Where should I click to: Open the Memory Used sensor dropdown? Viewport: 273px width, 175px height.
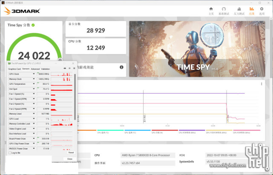click(34, 114)
